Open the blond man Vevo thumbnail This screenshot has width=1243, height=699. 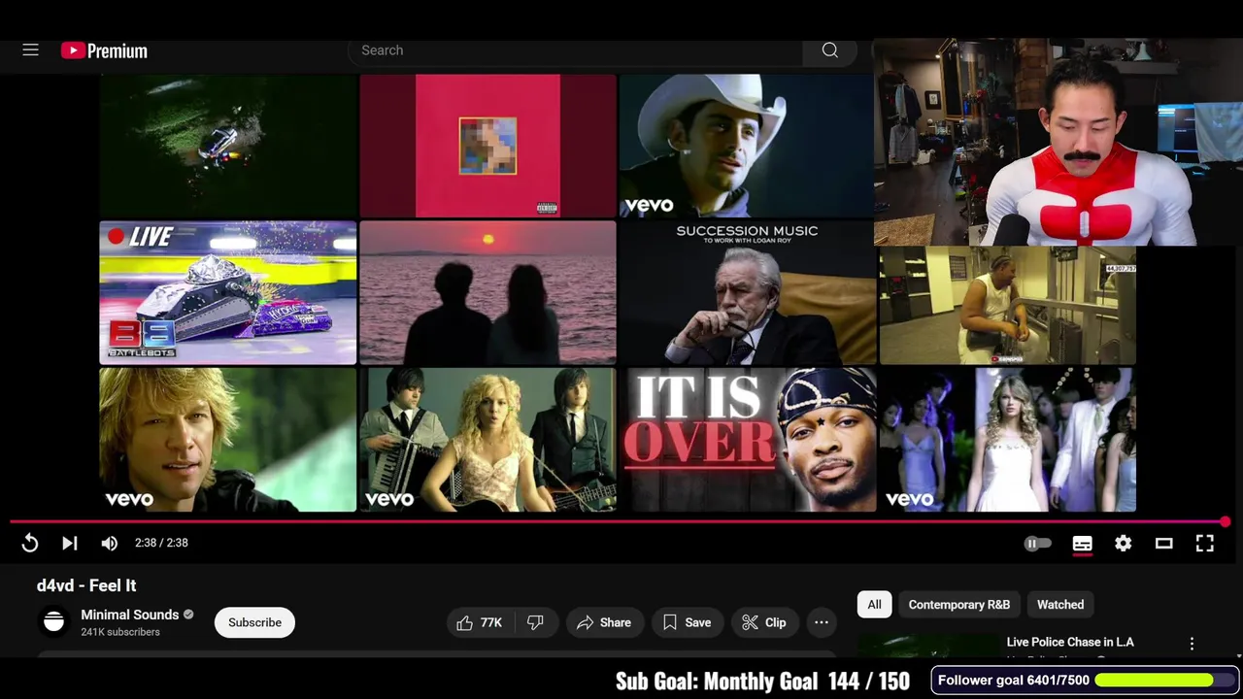click(228, 440)
